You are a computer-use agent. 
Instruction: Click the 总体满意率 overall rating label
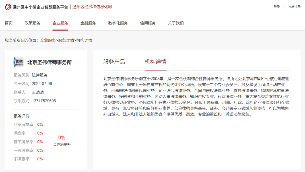click(x=62, y=144)
